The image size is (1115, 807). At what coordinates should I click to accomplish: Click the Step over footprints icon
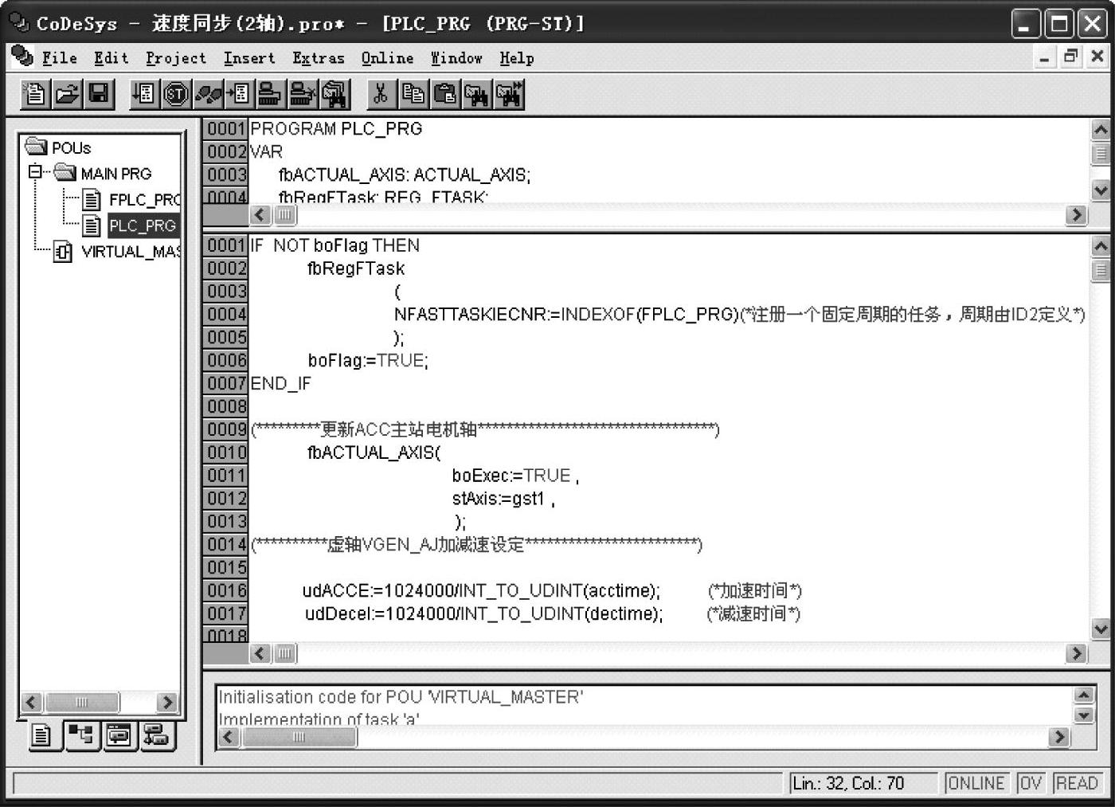[208, 94]
